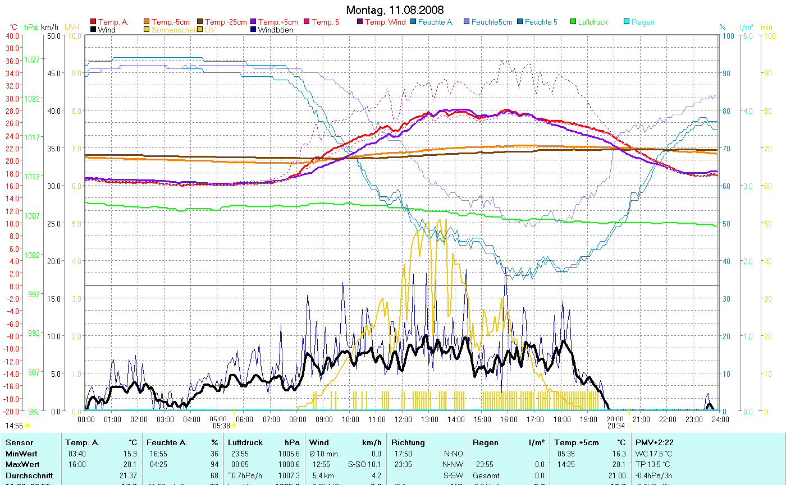Click the Temp. Wind legend square
This screenshot has height=485, width=786.
pos(360,22)
